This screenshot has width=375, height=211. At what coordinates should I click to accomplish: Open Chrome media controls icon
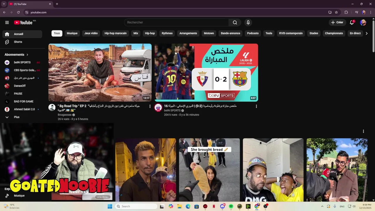tap(357, 12)
